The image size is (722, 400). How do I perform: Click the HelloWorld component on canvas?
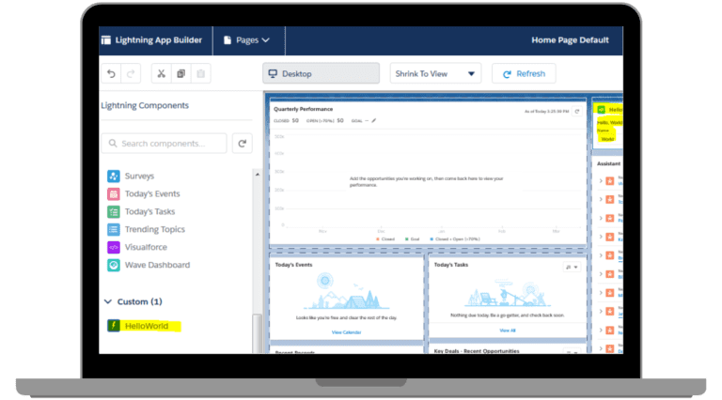608,124
